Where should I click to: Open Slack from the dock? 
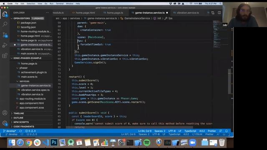coord(37,142)
